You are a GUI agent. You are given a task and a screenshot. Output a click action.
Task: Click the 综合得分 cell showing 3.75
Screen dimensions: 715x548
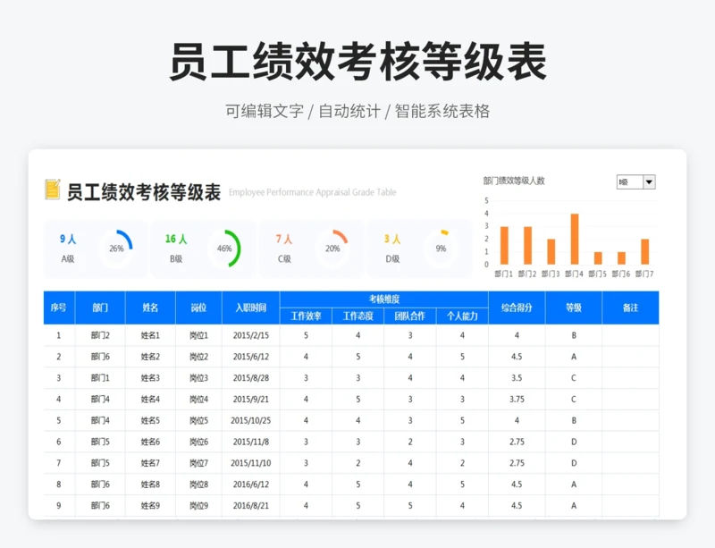517,400
